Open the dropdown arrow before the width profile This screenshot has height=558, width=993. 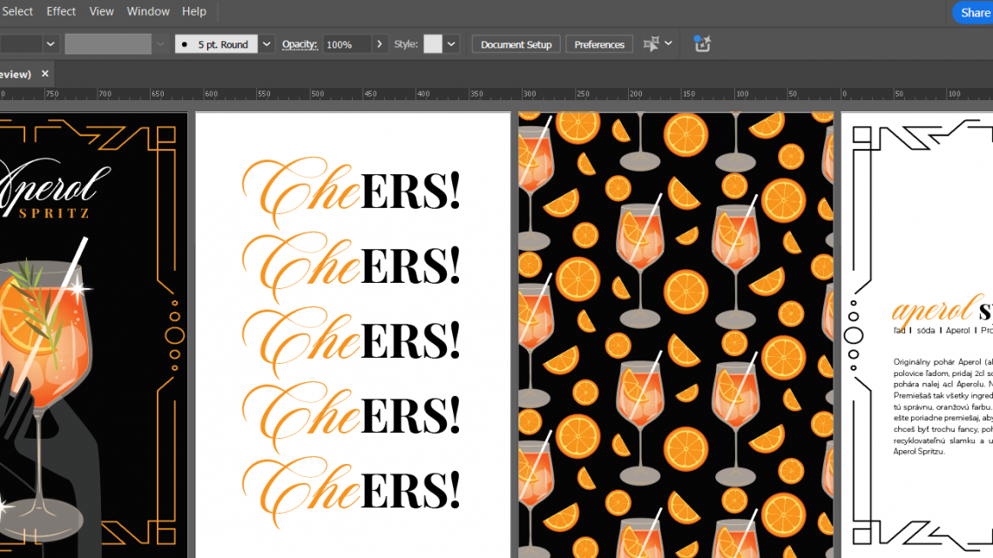tap(51, 44)
